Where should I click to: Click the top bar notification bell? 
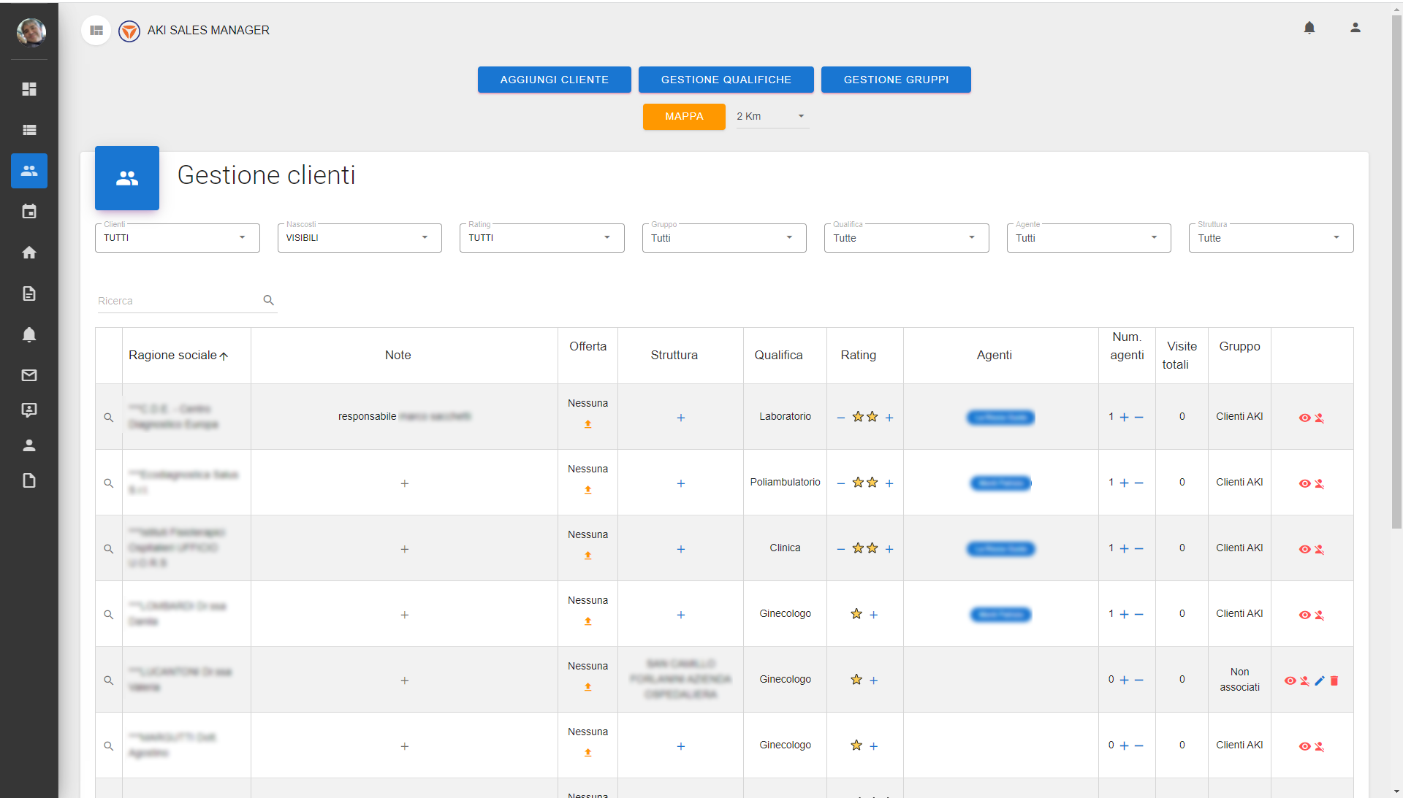(x=1309, y=28)
